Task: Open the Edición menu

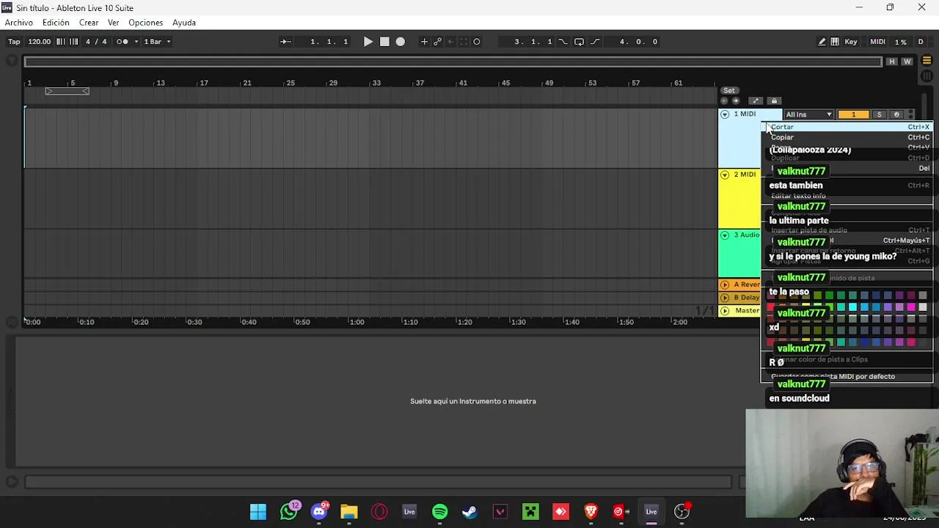Action: (56, 23)
